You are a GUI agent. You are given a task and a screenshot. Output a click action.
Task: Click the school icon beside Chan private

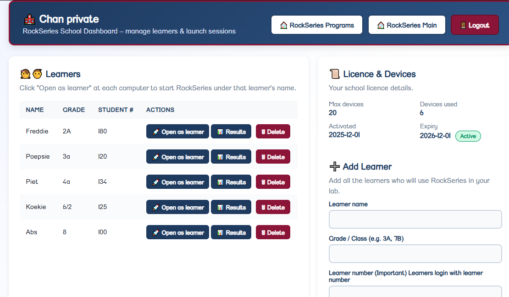pyautogui.click(x=29, y=19)
